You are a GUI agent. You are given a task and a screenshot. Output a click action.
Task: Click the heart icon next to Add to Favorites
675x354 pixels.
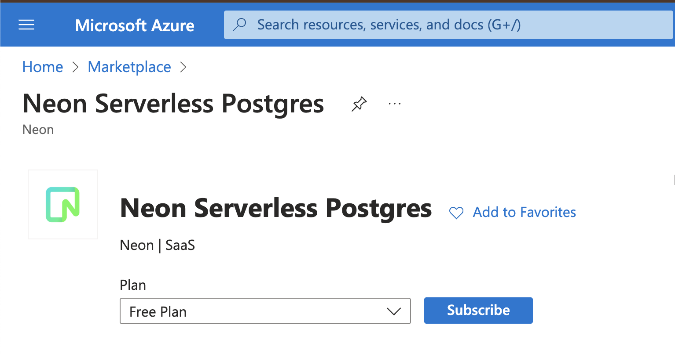[456, 213]
